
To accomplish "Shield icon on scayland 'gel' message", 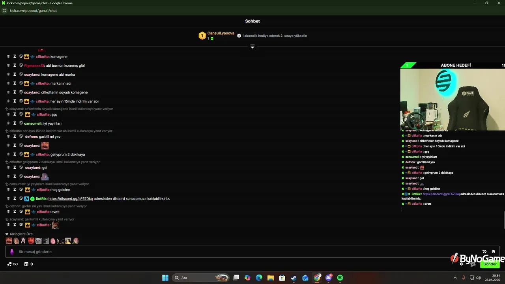I will [21, 168].
